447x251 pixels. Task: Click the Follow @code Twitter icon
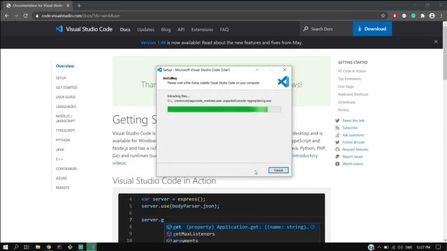[337, 142]
